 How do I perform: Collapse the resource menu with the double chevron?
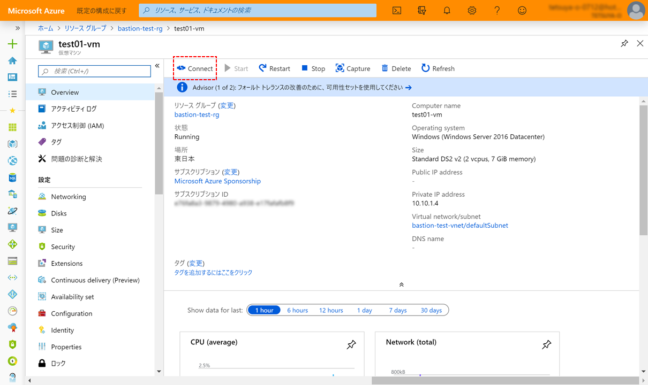(157, 66)
